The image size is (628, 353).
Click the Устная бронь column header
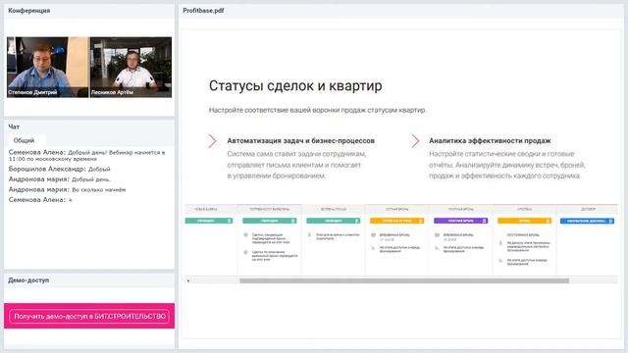[x=396, y=209]
